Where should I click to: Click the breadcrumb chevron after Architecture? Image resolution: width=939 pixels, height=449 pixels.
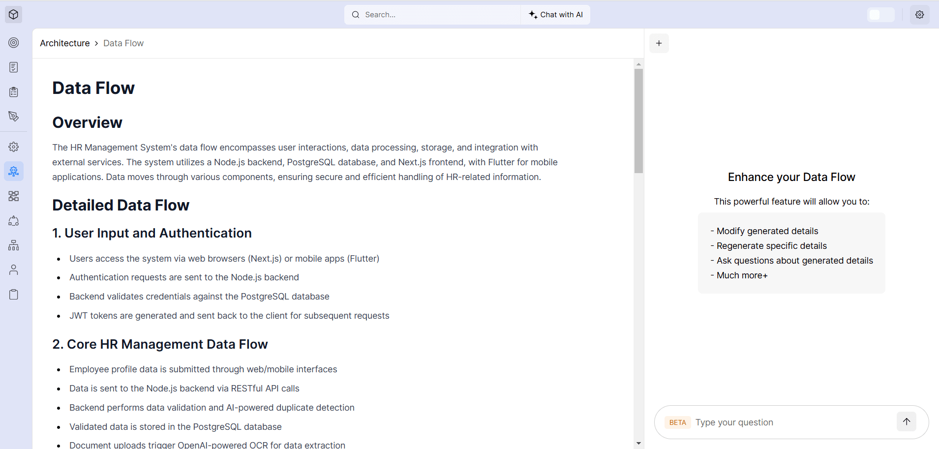tap(96, 43)
